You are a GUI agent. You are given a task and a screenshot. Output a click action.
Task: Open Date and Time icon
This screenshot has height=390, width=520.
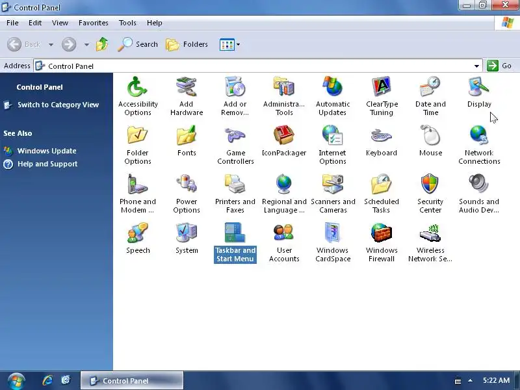tap(430, 96)
